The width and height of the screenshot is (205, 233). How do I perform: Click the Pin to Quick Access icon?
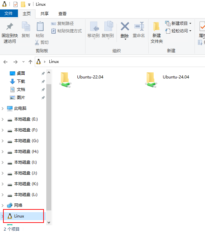[x=10, y=27]
